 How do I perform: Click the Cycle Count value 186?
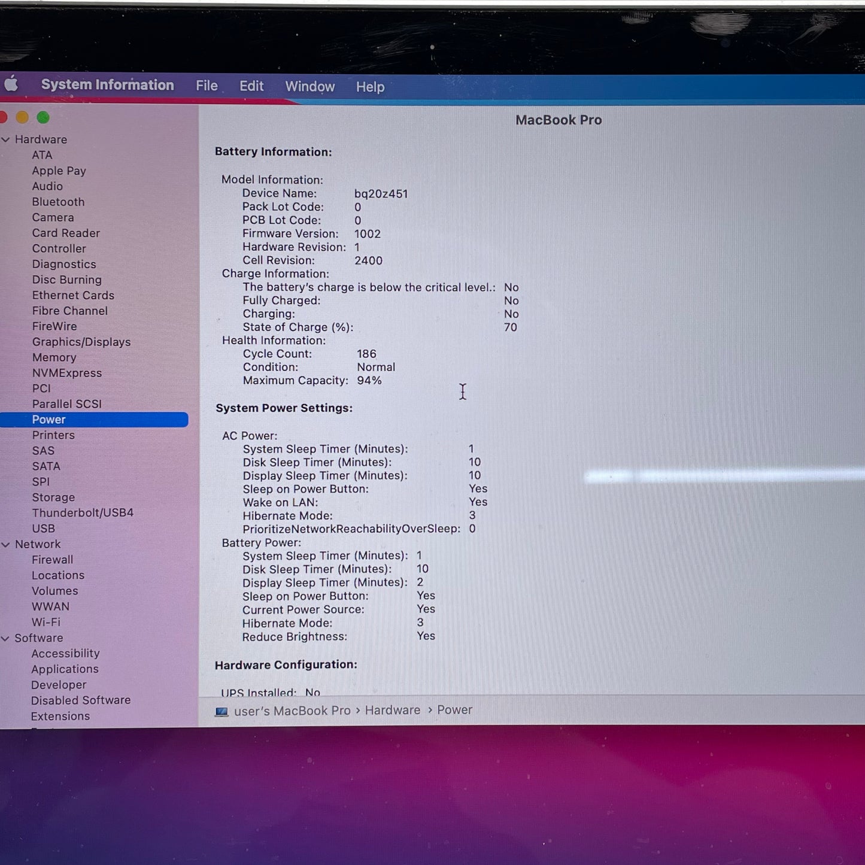[366, 354]
